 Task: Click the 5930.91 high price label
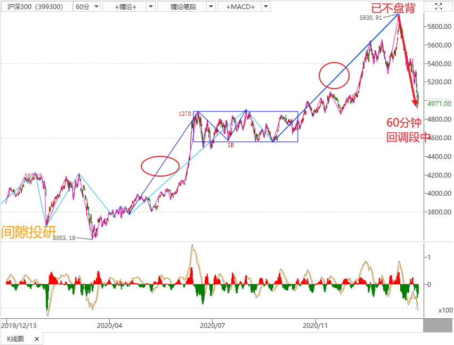click(370, 18)
